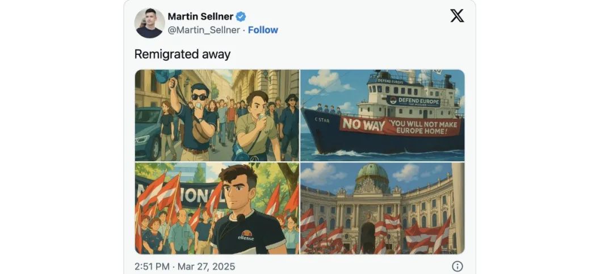
Task: Open the 2:51 PM timestamp link
Action: click(152, 267)
